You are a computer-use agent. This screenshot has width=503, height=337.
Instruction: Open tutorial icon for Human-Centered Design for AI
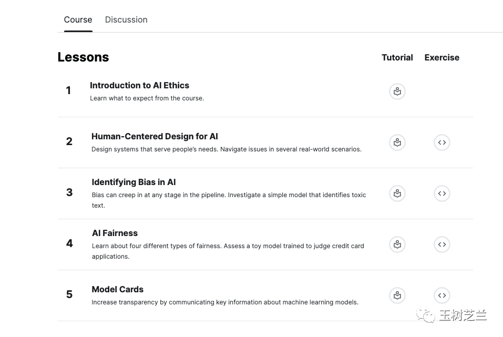click(397, 142)
